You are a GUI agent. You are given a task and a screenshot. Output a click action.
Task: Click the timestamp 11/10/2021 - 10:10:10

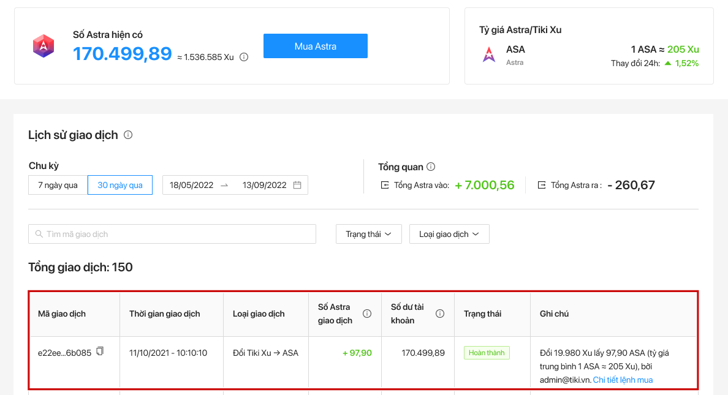[x=168, y=353]
